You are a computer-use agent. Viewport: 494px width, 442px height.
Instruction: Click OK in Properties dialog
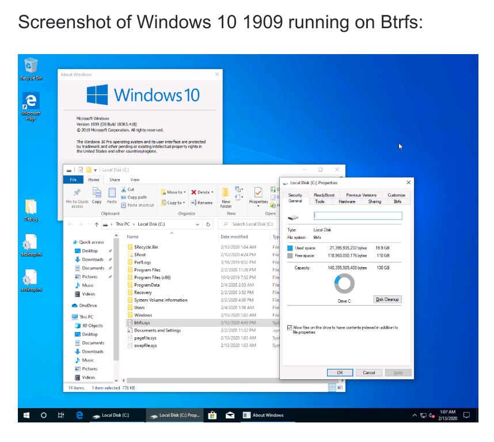coord(340,372)
